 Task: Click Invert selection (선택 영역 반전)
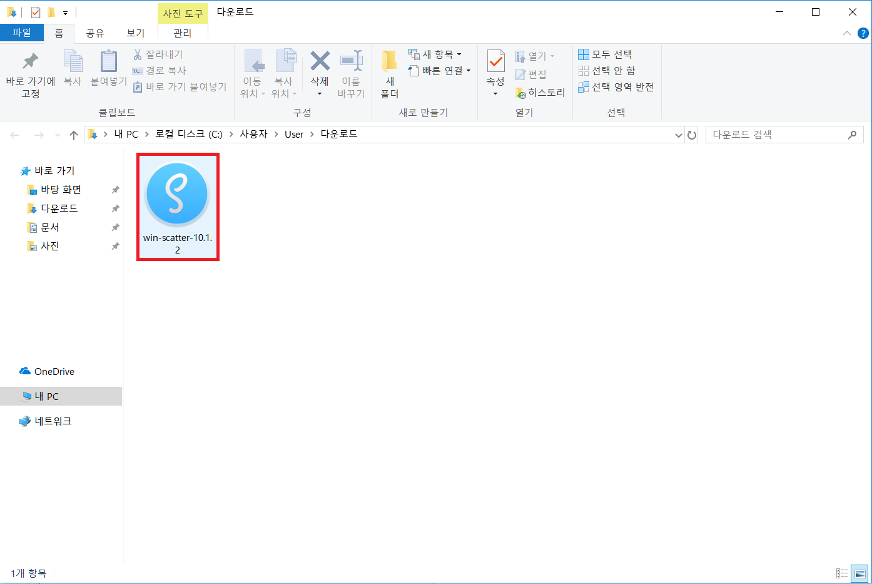616,87
